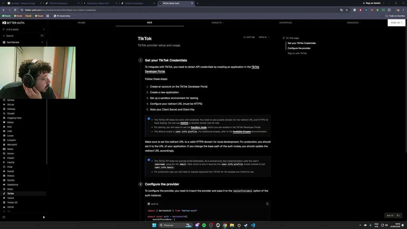Select Google in the providers sidebar
This screenshot has height=229, width=407.
[11, 114]
